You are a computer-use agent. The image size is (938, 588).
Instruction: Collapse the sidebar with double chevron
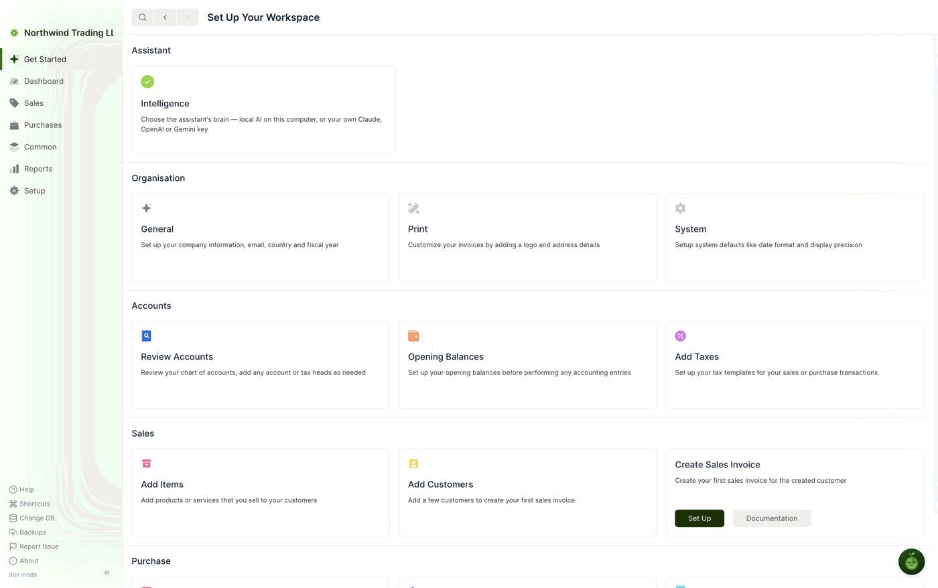[107, 573]
